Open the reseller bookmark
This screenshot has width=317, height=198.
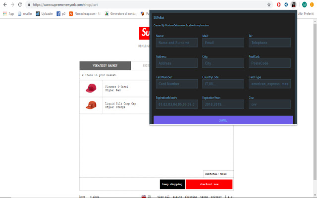25,14
